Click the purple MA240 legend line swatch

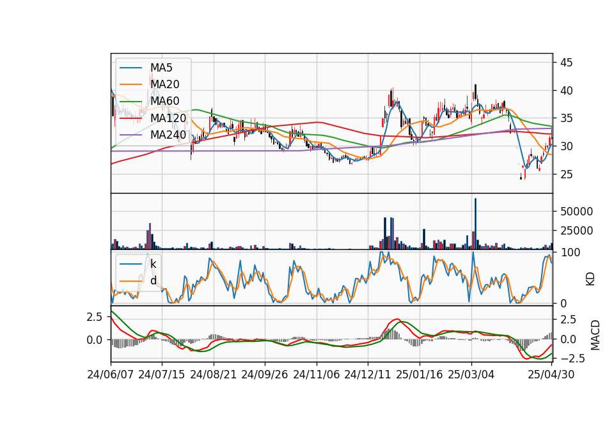pos(130,135)
